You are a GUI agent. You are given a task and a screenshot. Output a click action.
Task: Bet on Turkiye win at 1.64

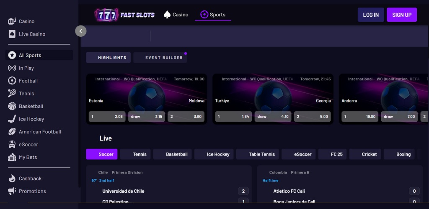pos(234,117)
